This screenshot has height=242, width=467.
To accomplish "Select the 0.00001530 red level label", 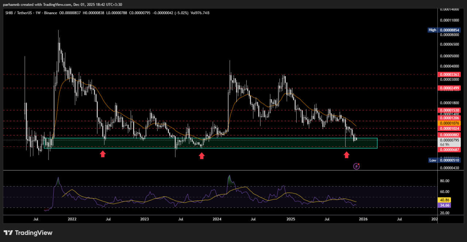I will point(450,110).
